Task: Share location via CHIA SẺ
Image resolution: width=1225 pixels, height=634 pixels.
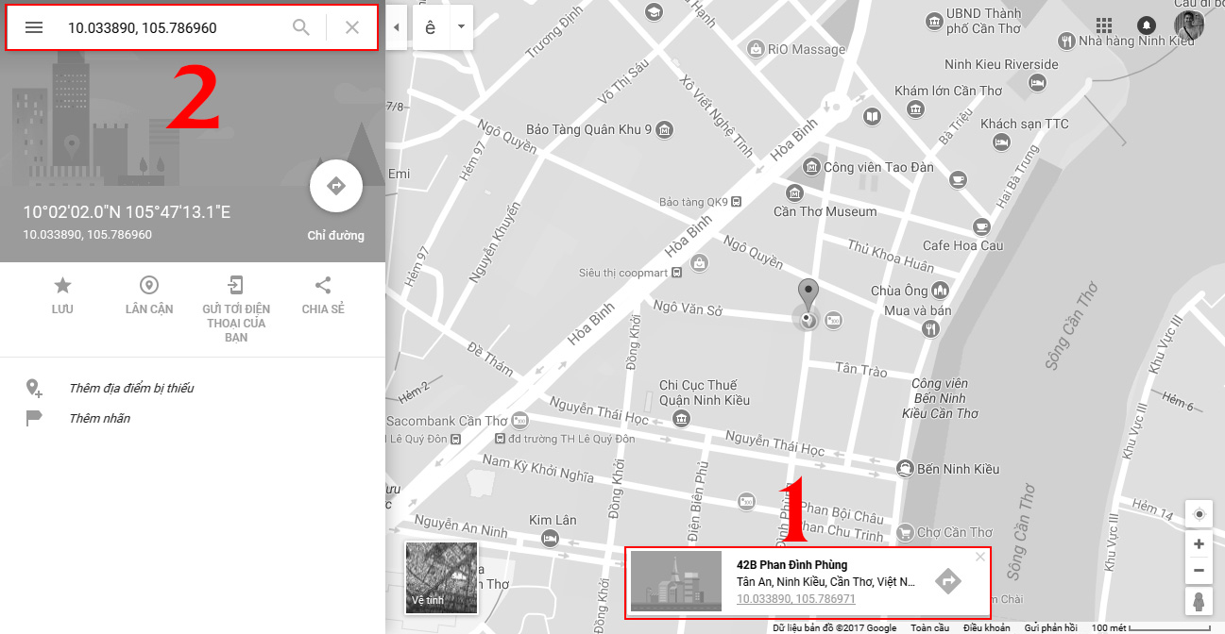Action: click(323, 286)
